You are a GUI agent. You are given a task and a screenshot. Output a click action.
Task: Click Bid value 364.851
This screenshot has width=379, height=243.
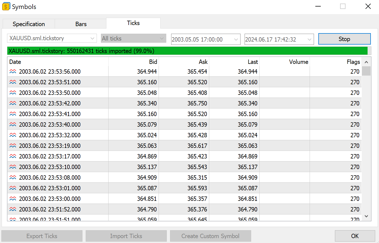click(147, 199)
